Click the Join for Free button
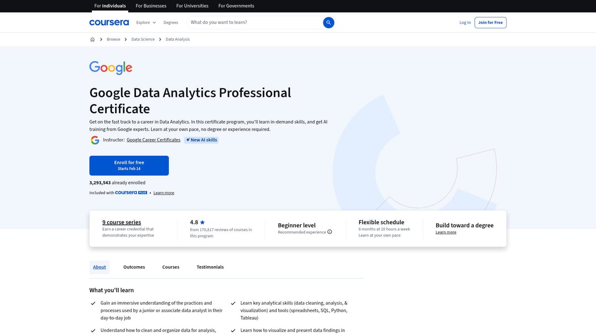The height and width of the screenshot is (335, 596). [x=491, y=22]
